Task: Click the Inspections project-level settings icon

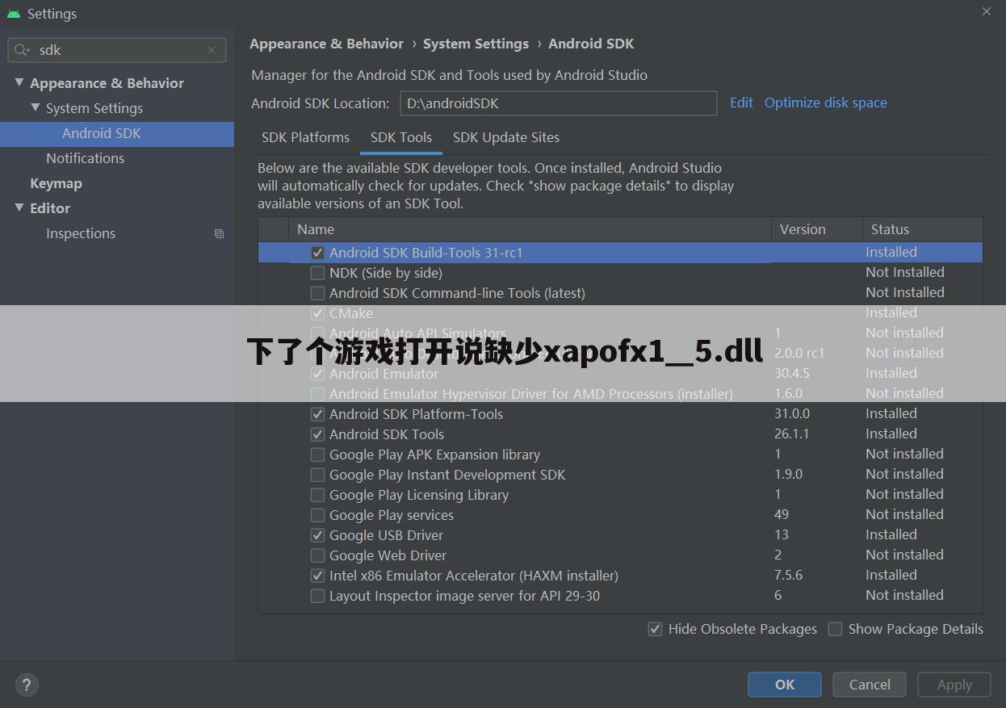Action: tap(219, 233)
